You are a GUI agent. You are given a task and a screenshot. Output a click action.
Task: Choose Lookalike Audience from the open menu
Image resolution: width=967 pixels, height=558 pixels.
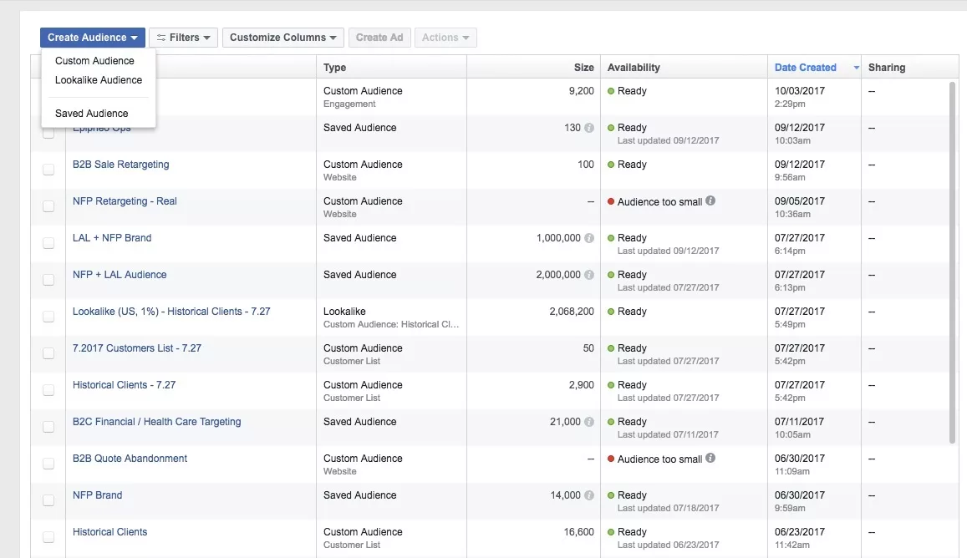[98, 79]
